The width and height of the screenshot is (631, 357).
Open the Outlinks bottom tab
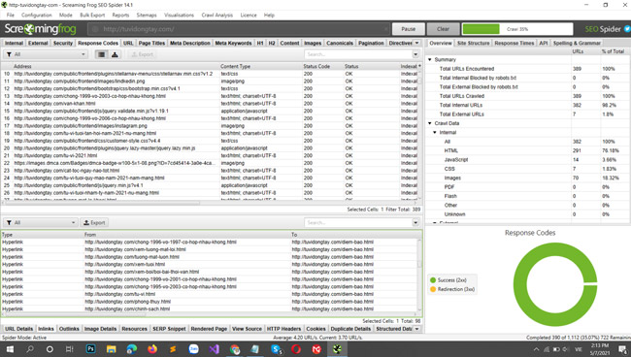[69, 329]
